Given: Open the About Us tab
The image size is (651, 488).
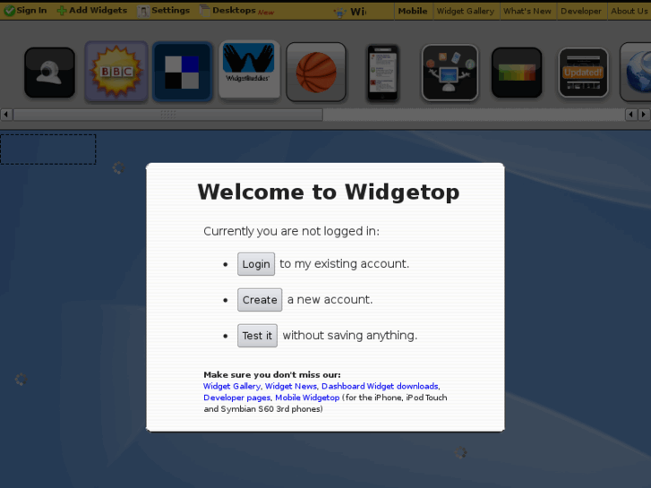Looking at the screenshot, I should [629, 12].
